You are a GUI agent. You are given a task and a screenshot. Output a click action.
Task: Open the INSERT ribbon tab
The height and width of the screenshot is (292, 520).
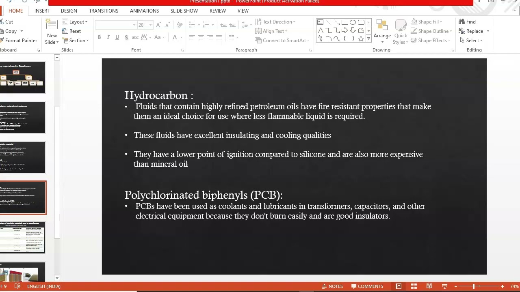42,11
